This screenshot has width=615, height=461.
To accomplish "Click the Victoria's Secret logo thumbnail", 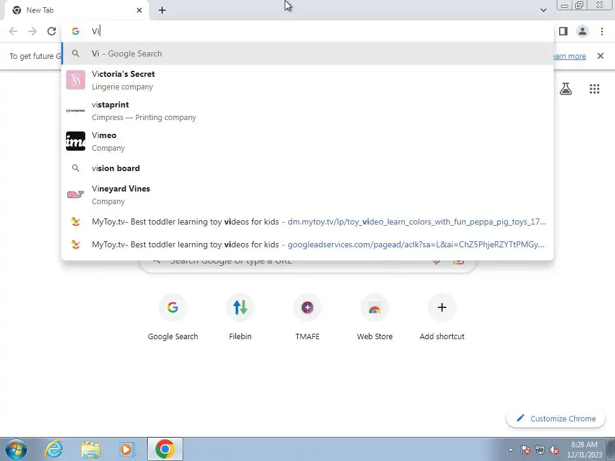I will click(76, 80).
